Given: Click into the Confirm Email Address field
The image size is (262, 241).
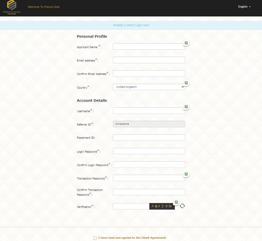Looking at the screenshot, I should (149, 73).
